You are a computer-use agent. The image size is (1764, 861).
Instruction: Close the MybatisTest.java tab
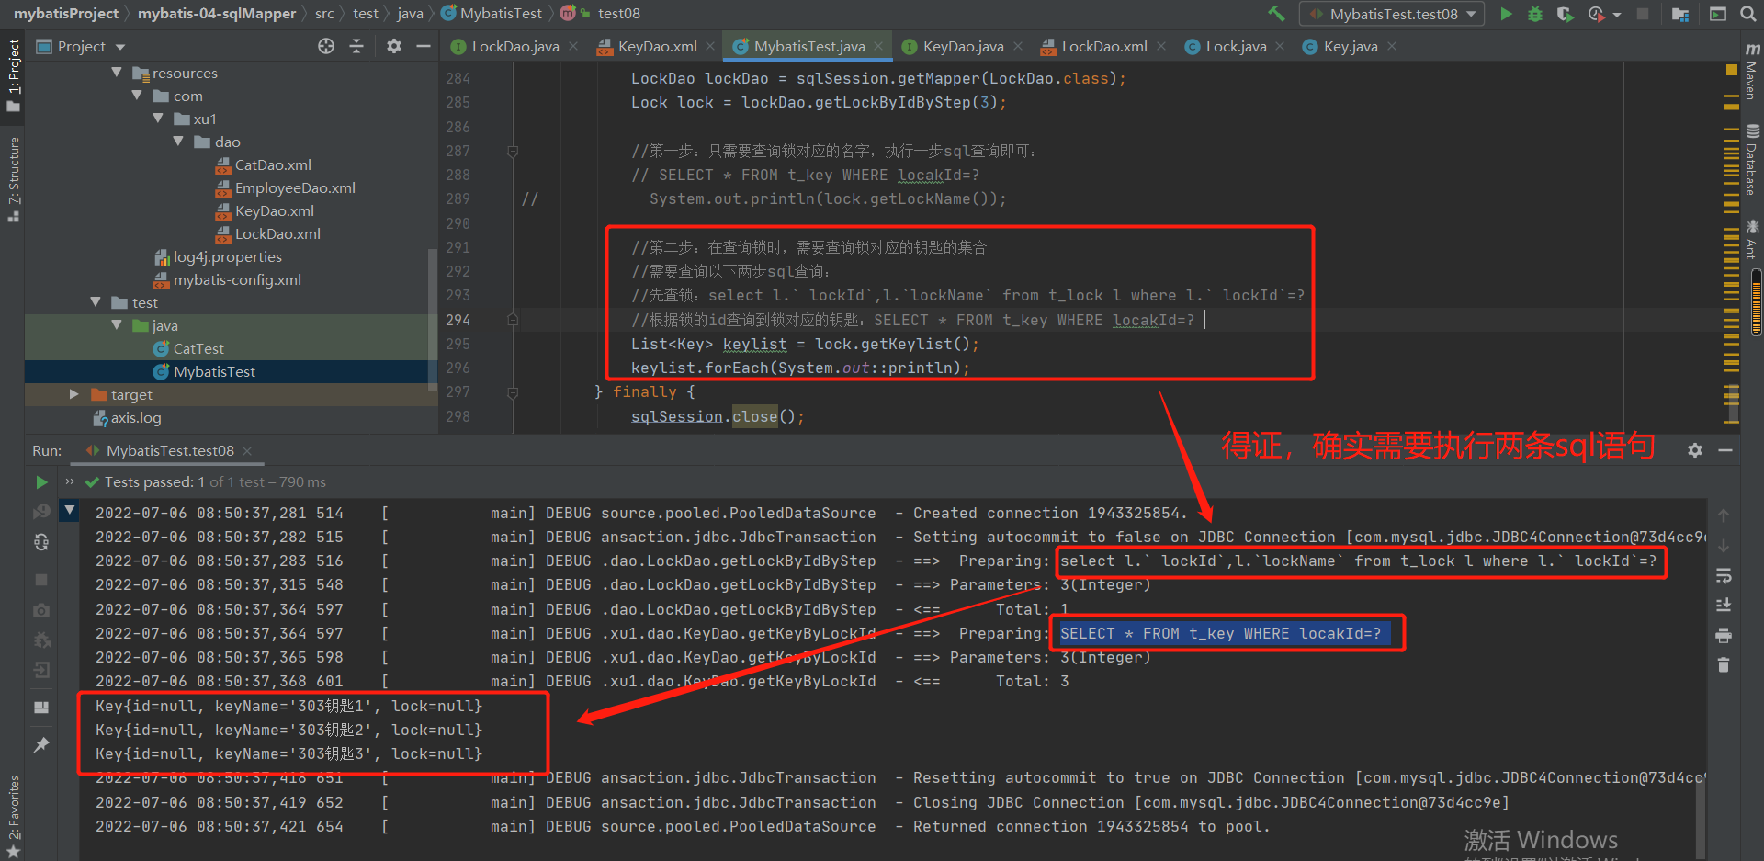tap(878, 46)
